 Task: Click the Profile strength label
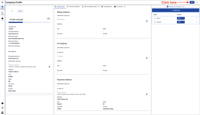coord(16,19)
